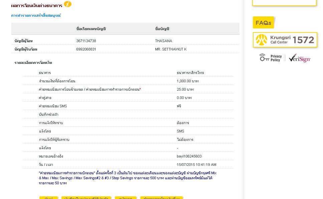Click the ชื่อเรียกแทนบัญชี column header

[x=91, y=29]
